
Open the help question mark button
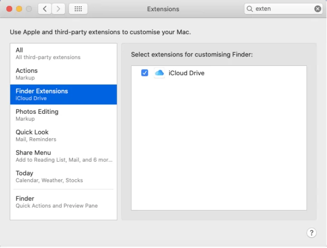point(311,233)
